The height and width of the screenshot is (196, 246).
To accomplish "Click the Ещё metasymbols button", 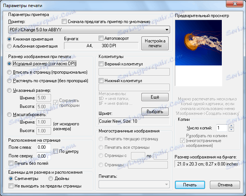I will pos(155,97).
